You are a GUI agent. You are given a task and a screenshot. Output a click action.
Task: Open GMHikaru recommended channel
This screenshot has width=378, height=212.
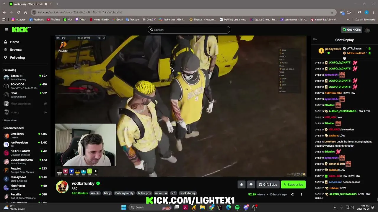point(25,135)
